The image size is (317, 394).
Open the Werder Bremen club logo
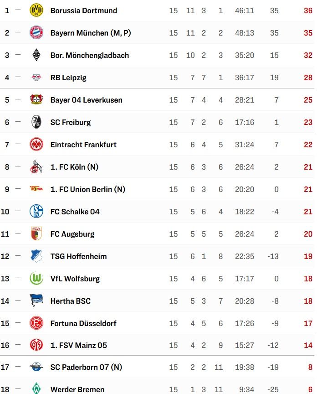tap(36, 390)
